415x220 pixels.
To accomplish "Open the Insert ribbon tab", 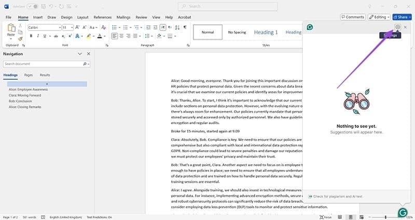I will pyautogui.click(x=38, y=17).
